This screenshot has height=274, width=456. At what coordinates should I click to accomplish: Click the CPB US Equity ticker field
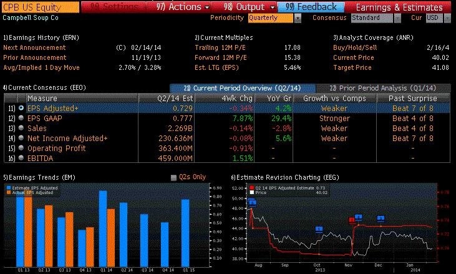[40, 7]
